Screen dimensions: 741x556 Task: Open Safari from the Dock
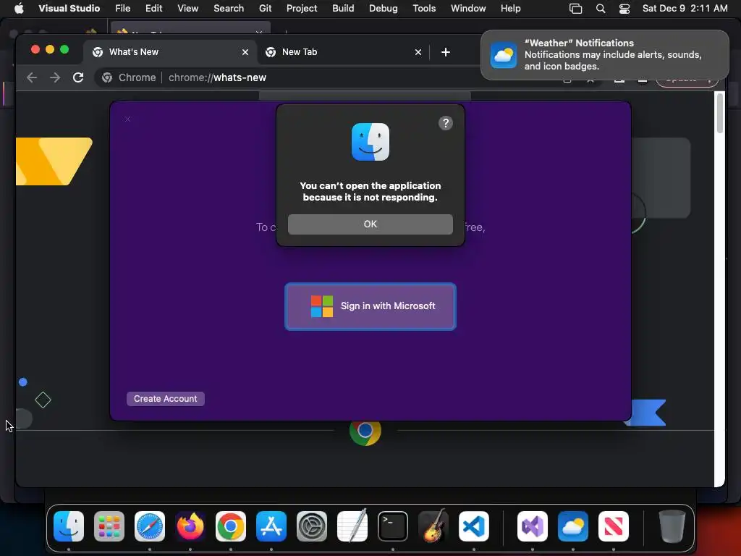(150, 526)
